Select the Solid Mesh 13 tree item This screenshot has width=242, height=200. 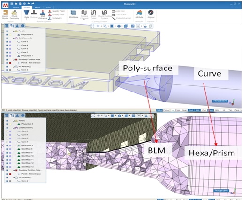click(27, 167)
